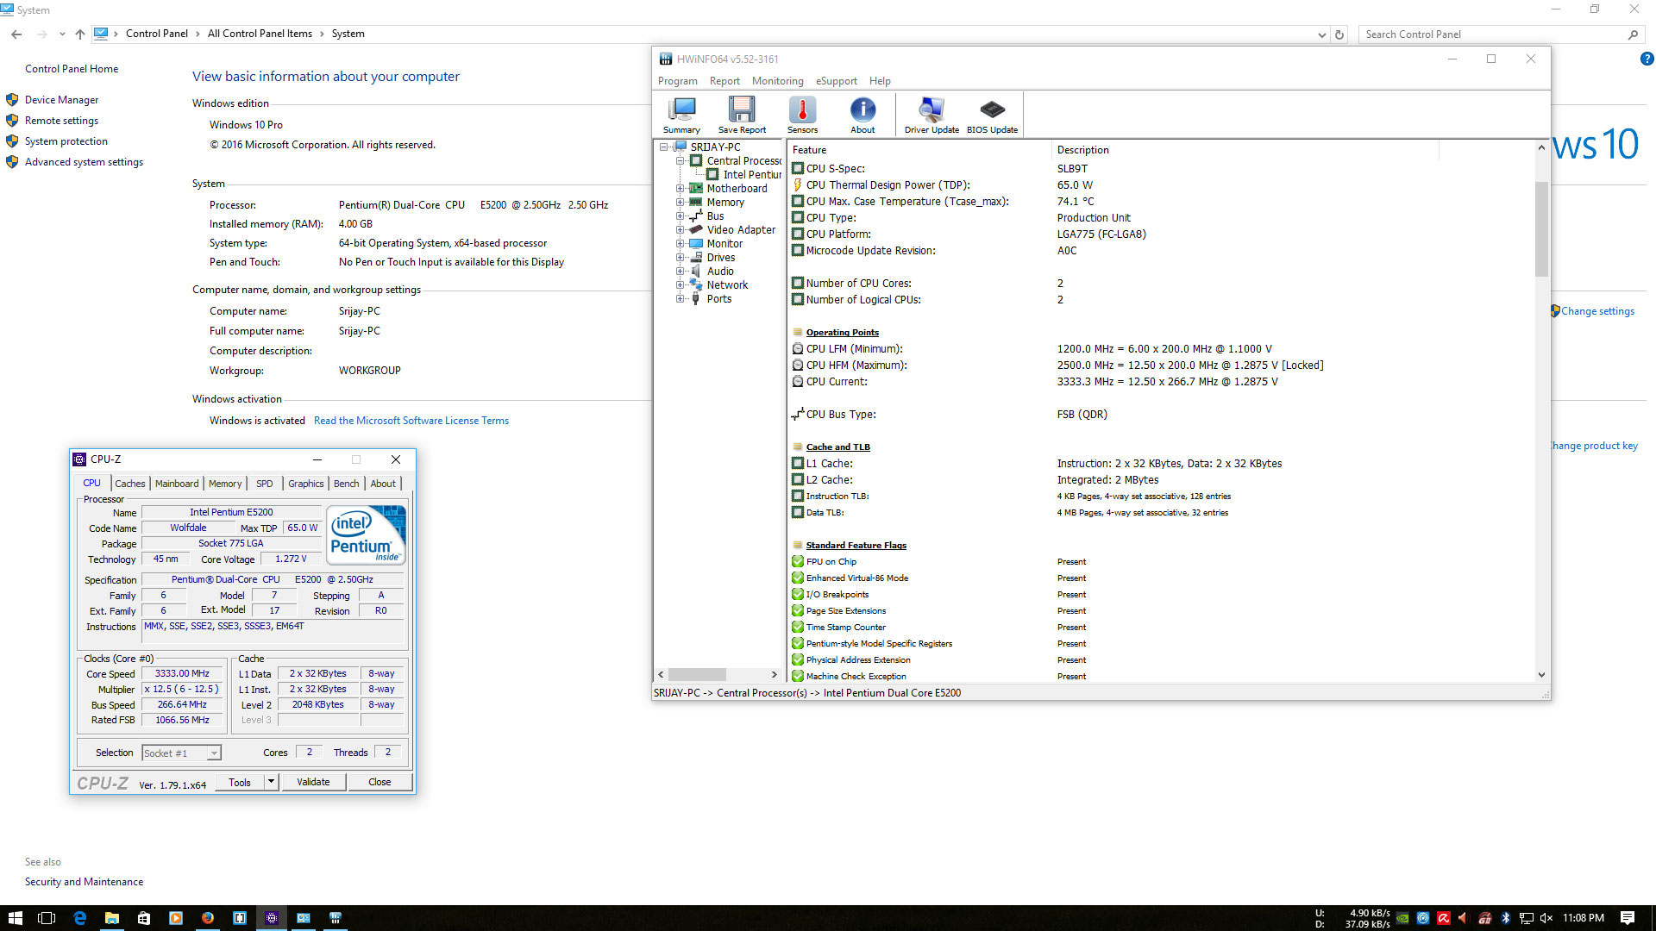Screen dimensions: 1656x931
Task: Open Summary in HWiNFO64 toolbar
Action: 681,115
